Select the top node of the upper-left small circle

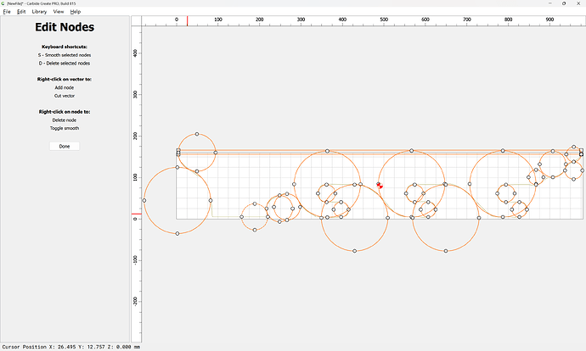pyautogui.click(x=197, y=134)
